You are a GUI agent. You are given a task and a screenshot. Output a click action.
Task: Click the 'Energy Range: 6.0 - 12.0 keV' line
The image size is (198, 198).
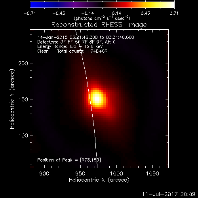pyautogui.click(x=70, y=46)
